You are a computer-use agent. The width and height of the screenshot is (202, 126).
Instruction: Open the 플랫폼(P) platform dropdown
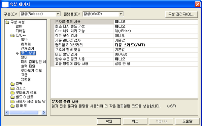(x=121, y=14)
